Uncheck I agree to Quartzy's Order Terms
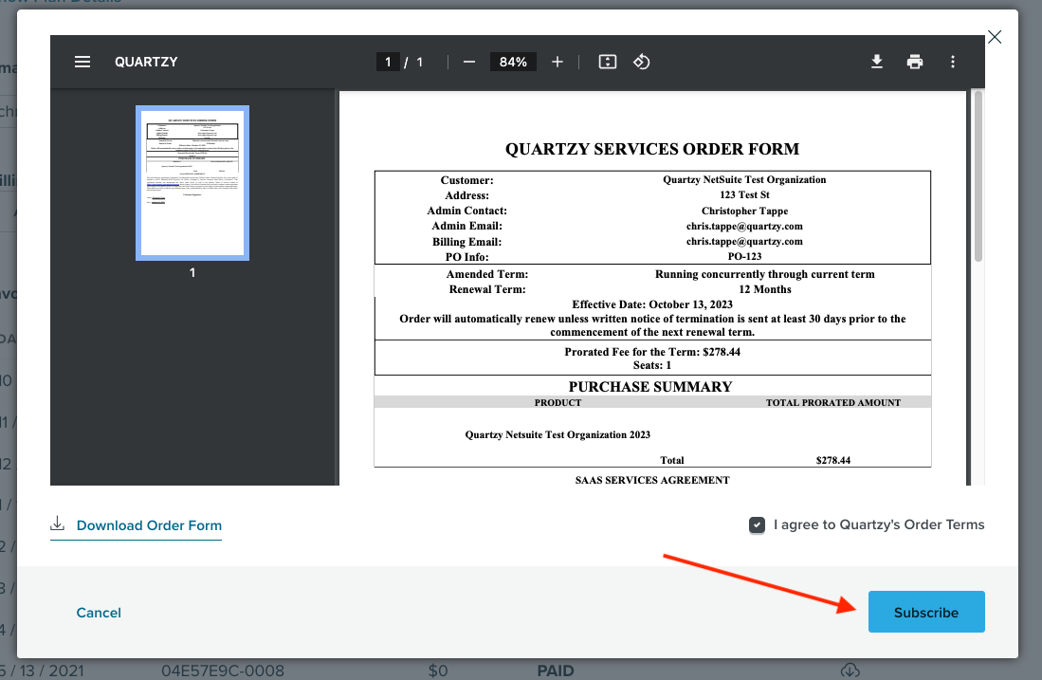This screenshot has width=1042, height=680. point(757,525)
